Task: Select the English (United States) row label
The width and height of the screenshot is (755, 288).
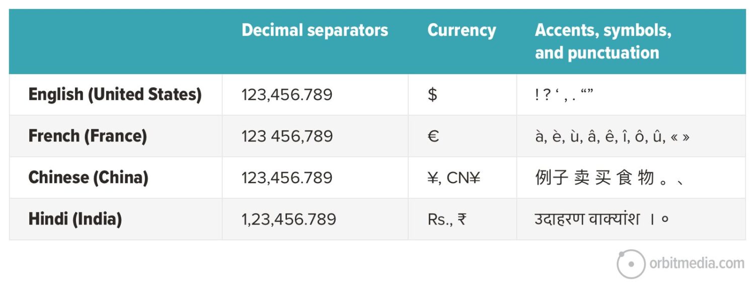Action: (x=115, y=95)
